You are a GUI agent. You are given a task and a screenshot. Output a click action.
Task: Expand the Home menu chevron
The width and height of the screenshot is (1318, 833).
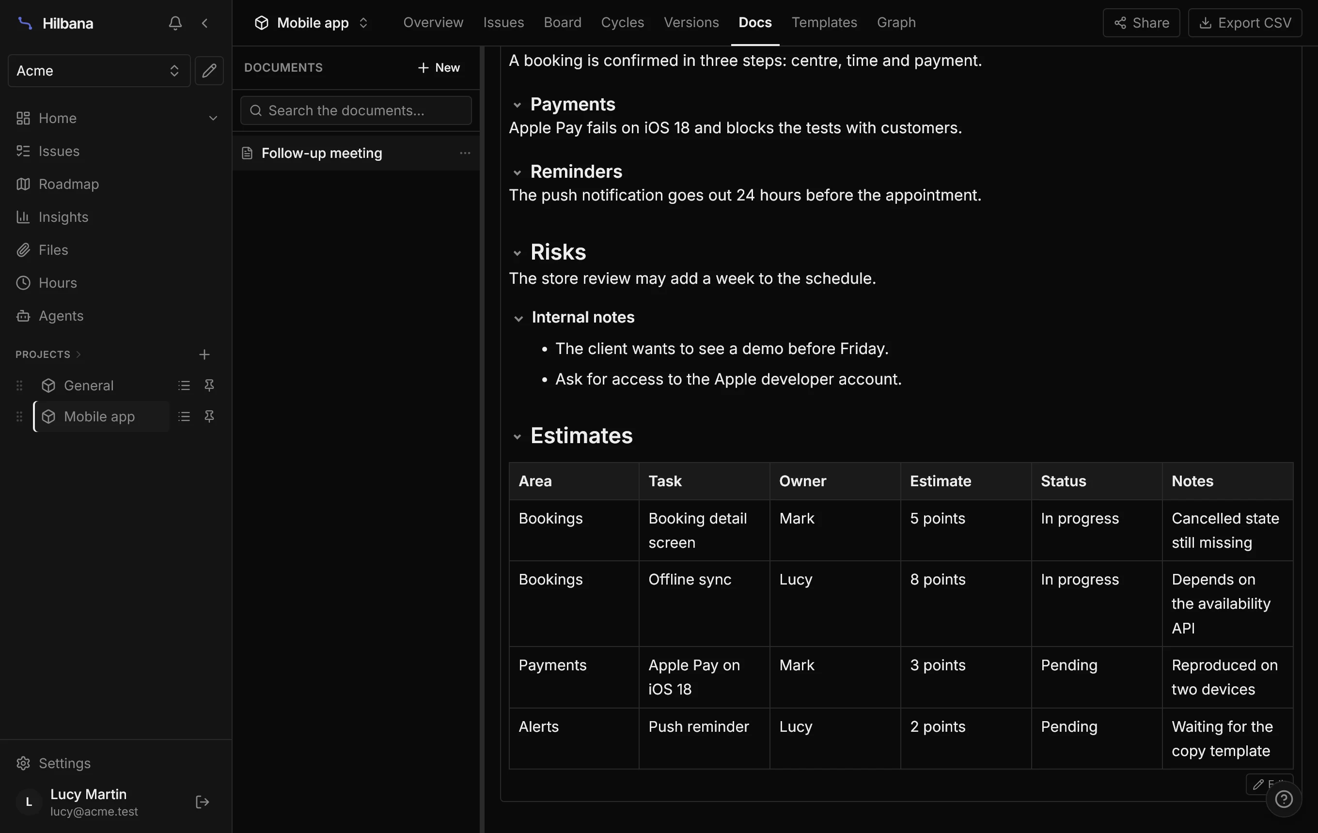tap(213, 118)
